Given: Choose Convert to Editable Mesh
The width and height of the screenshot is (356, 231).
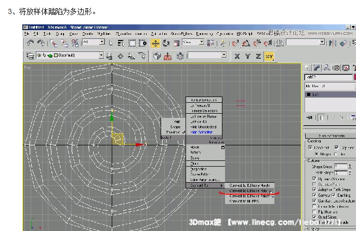Looking at the screenshot, I should (x=249, y=185).
